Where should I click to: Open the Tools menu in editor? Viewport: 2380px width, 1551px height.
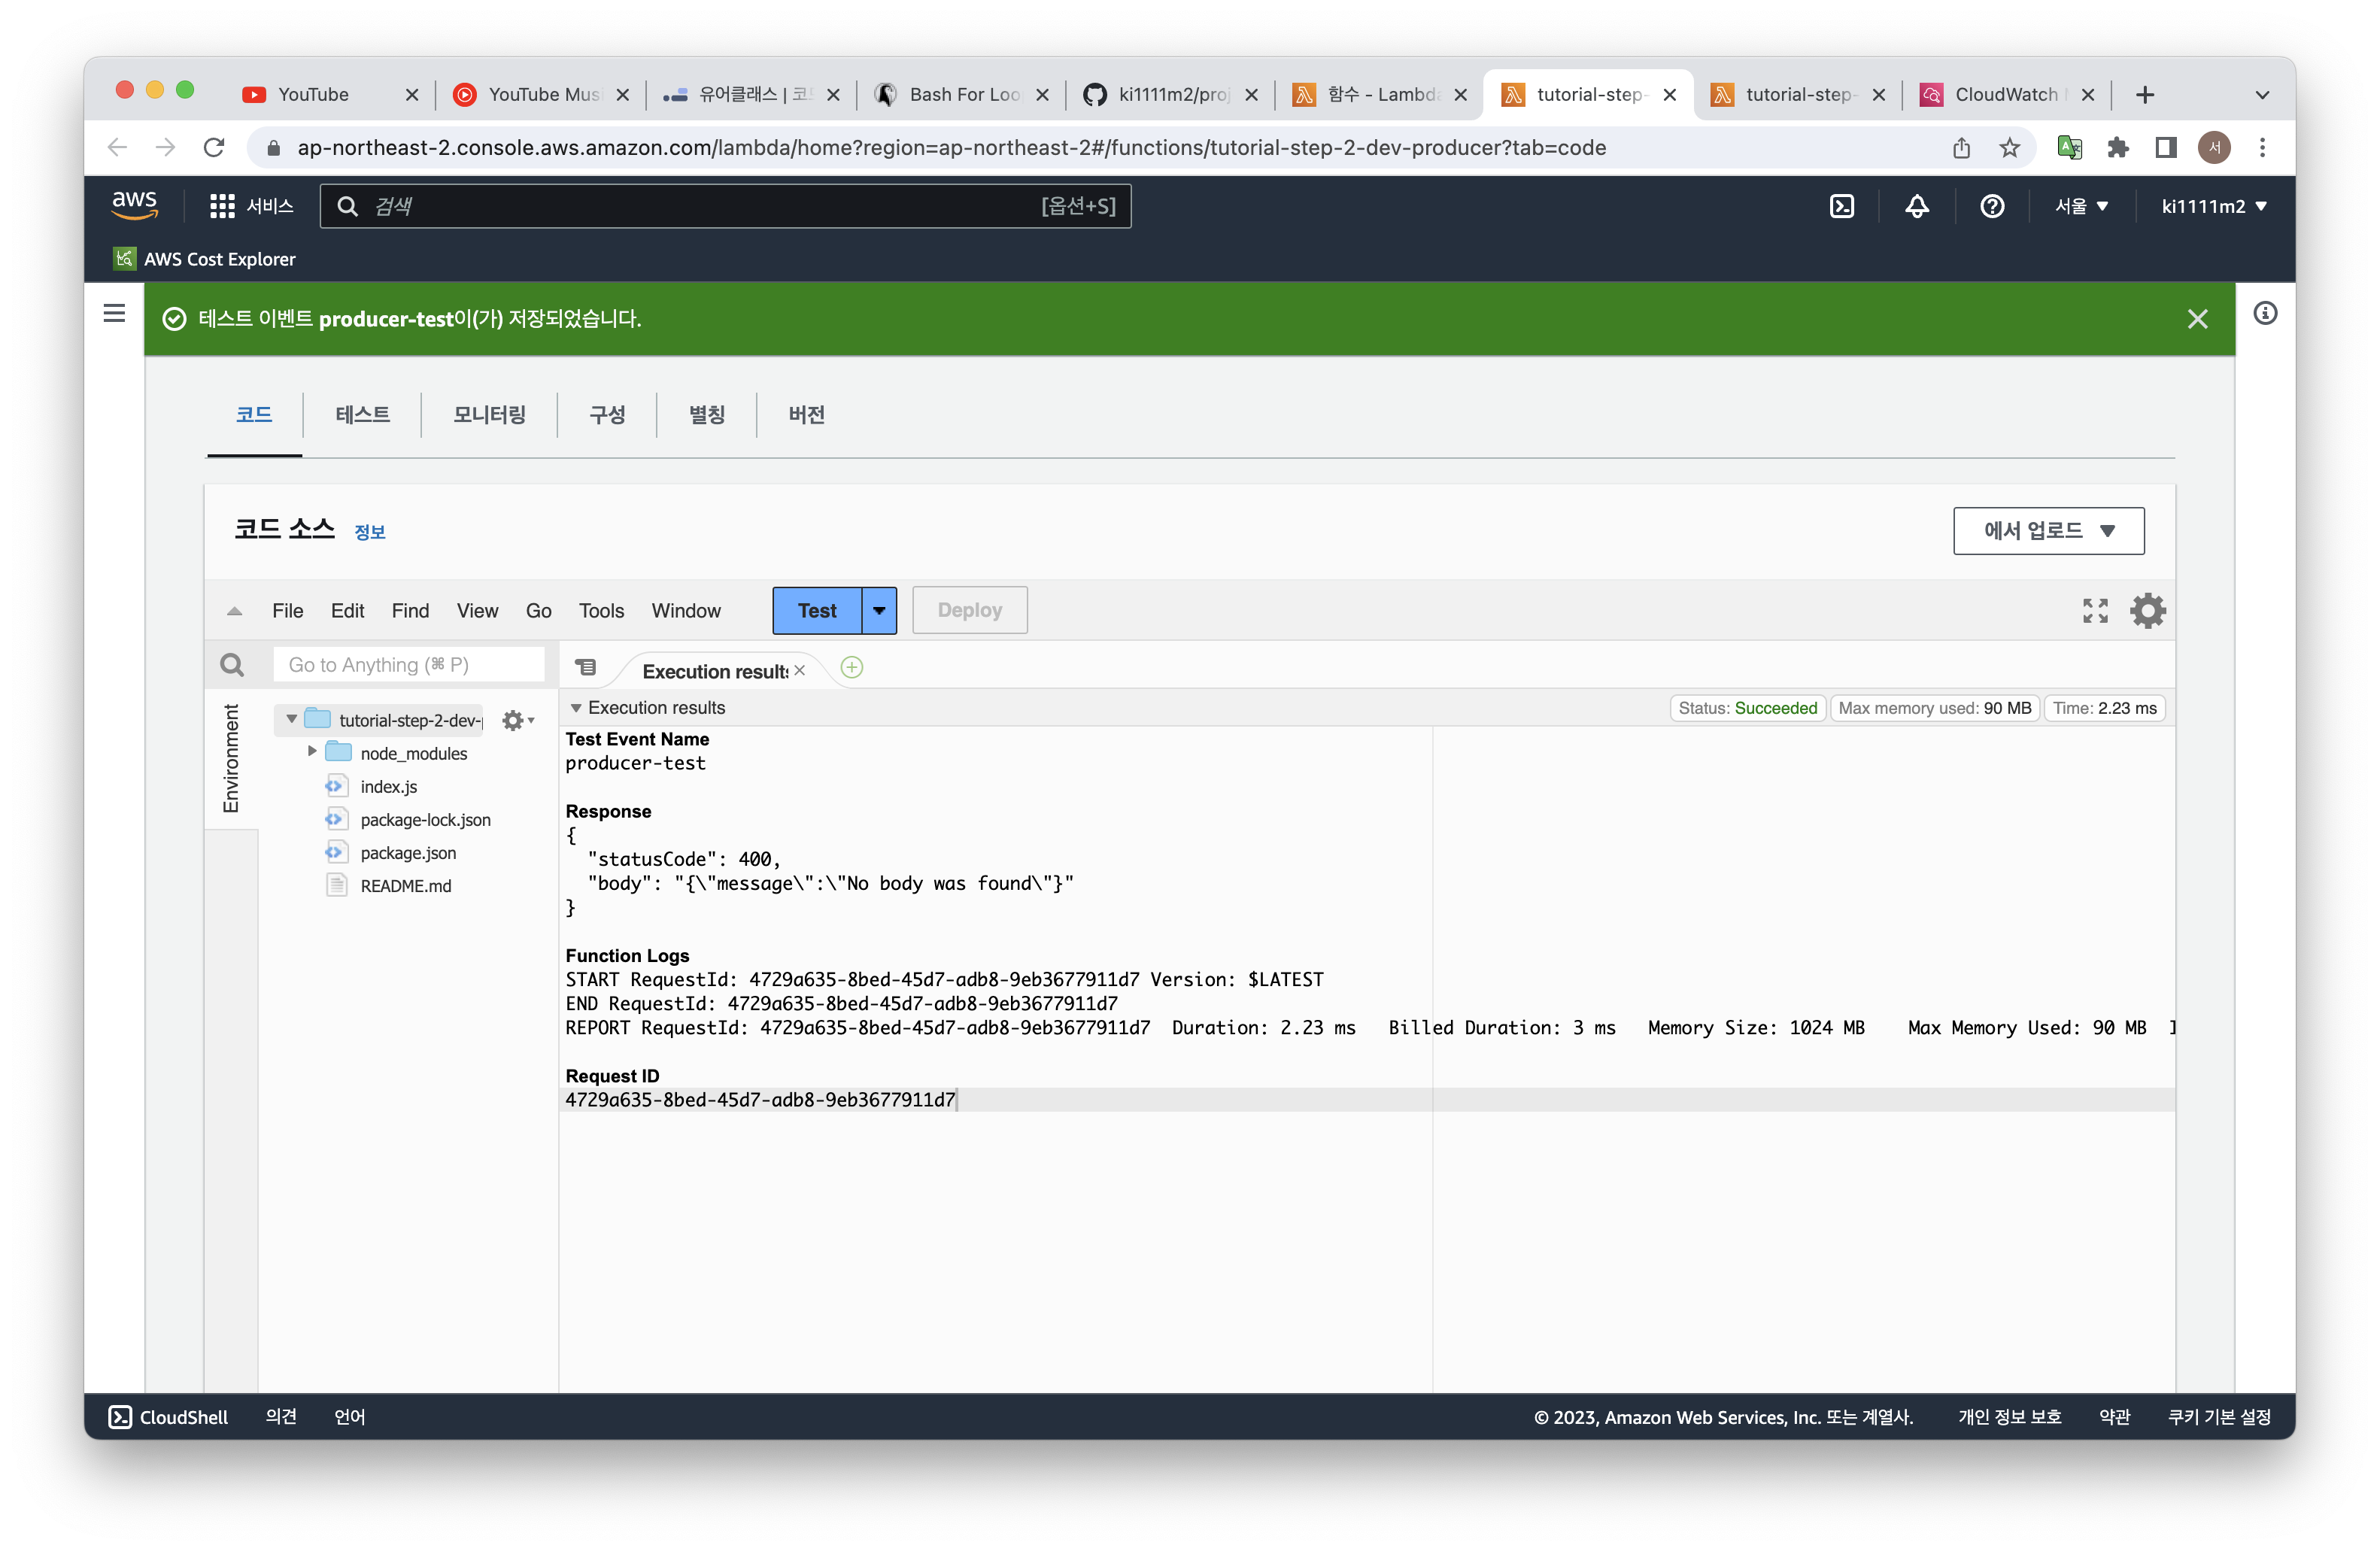coord(601,610)
